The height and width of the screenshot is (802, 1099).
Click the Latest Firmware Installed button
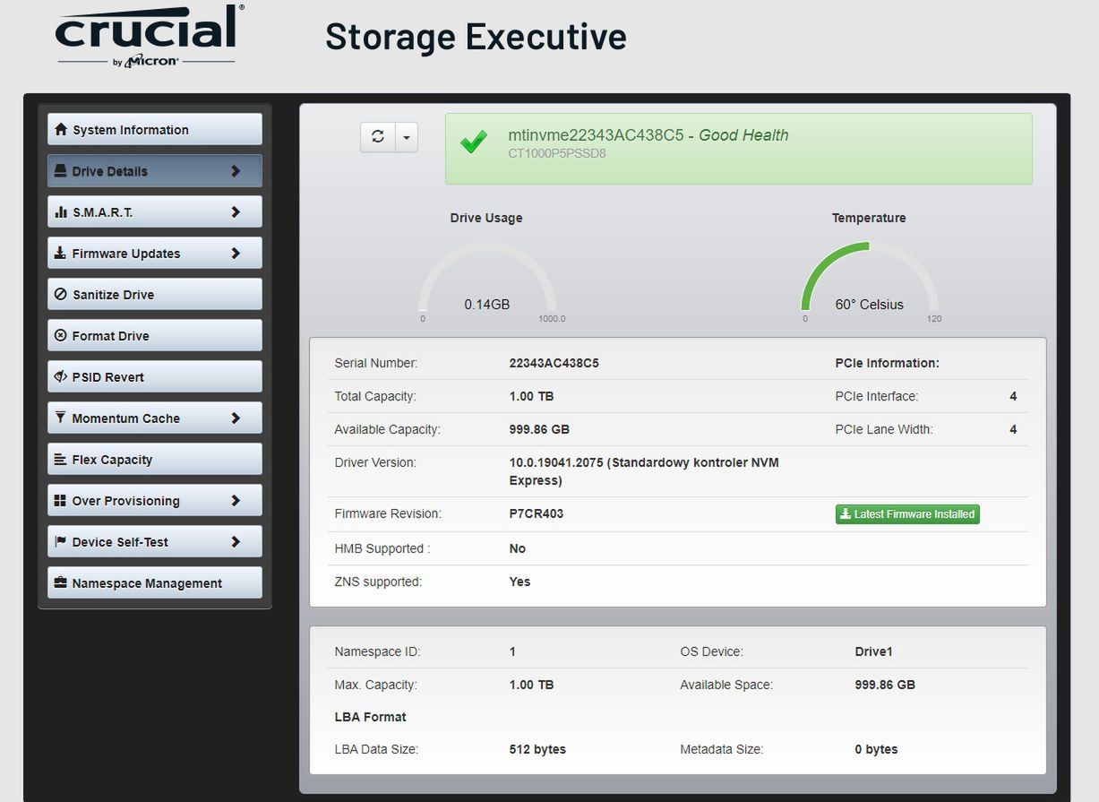coord(906,513)
